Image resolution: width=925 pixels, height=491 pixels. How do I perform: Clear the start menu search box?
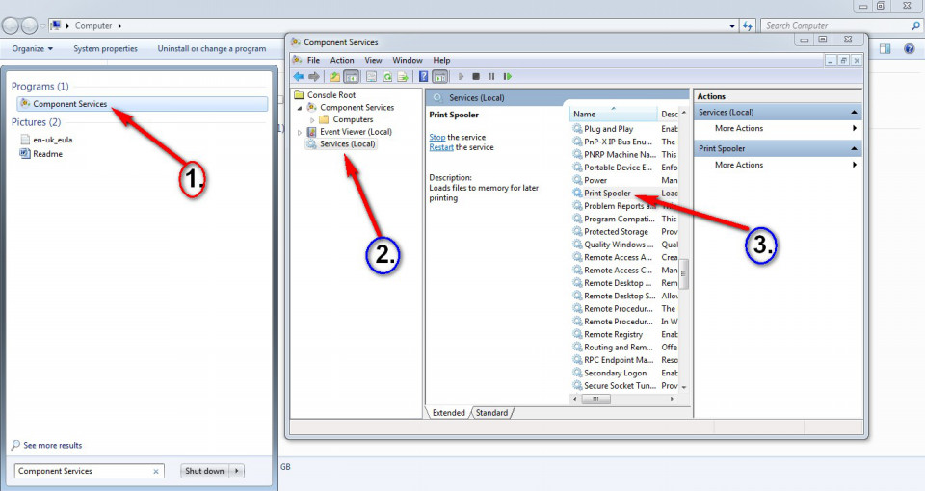coord(156,472)
